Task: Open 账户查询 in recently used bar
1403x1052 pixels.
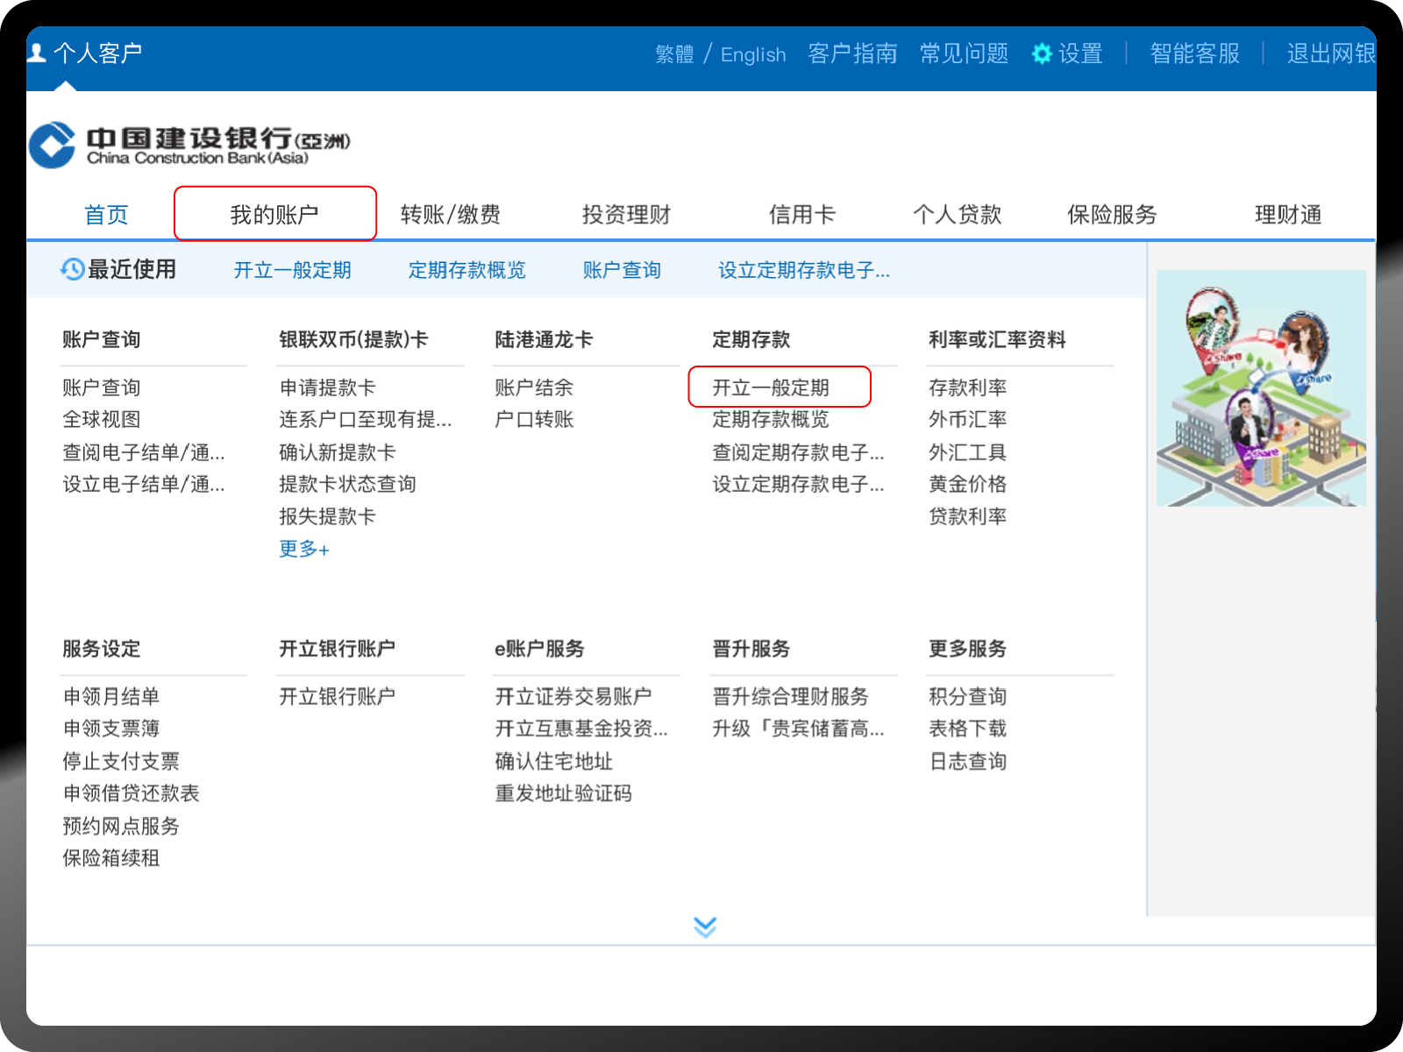Action: 622,270
